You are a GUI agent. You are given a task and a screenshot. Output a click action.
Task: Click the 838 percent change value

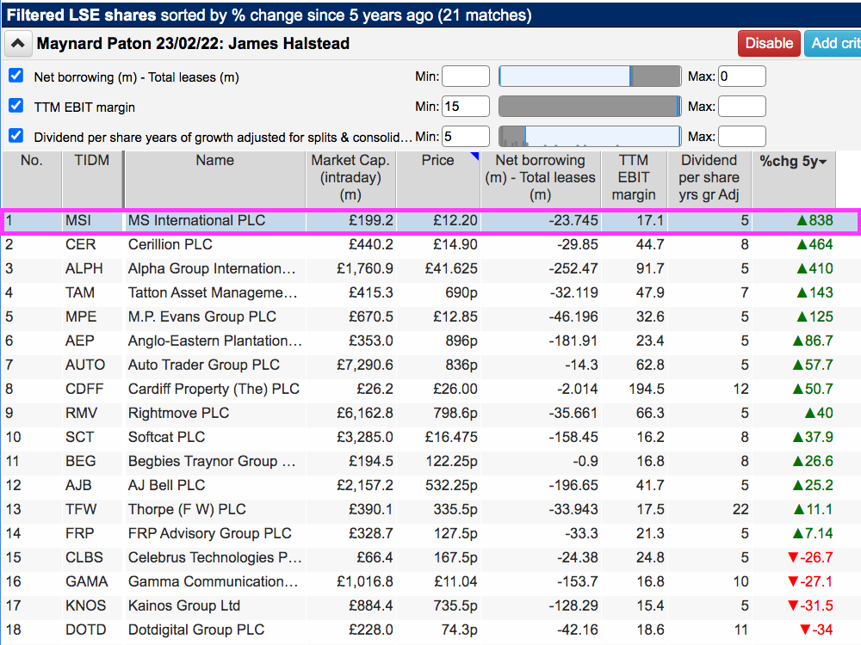point(815,220)
